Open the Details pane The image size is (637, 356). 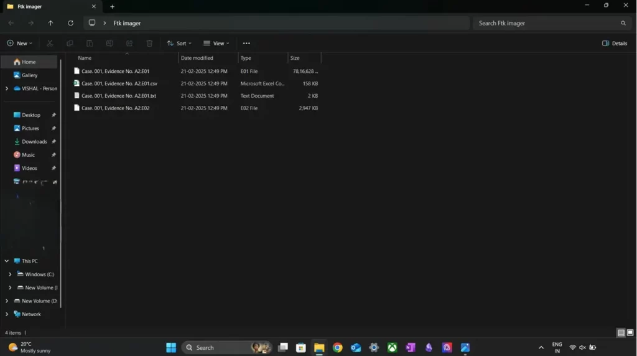pyautogui.click(x=615, y=44)
